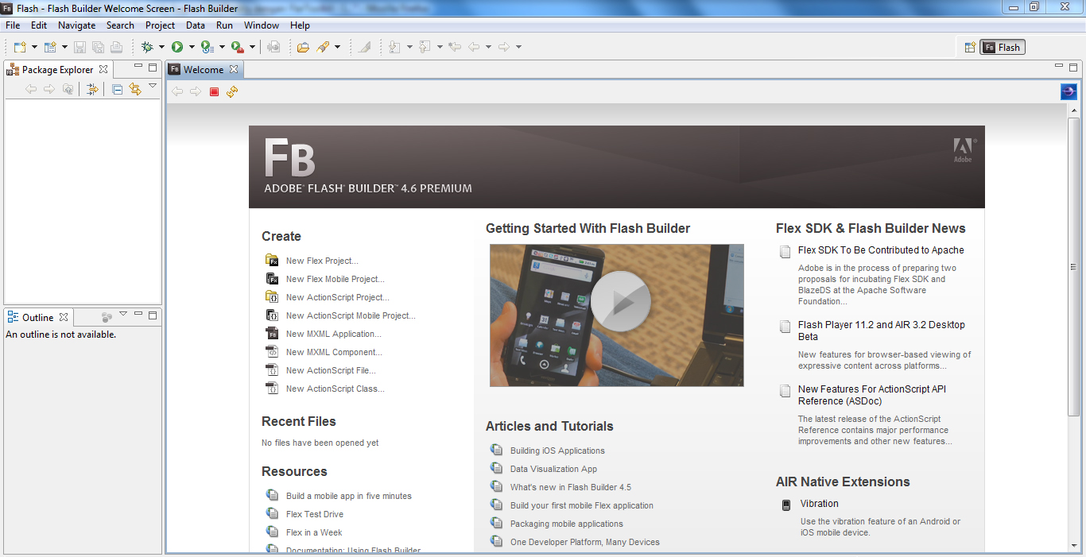Maximize the Welcome editor area

1073,67
